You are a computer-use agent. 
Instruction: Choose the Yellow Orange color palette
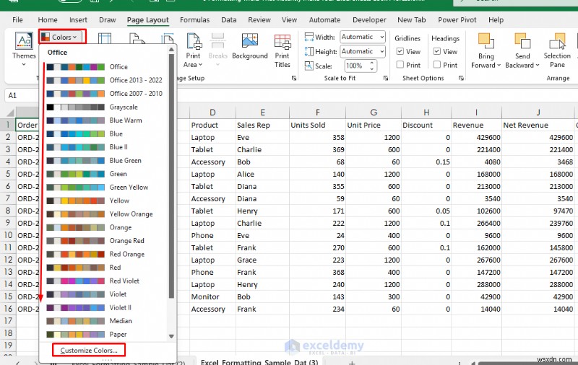[105, 214]
